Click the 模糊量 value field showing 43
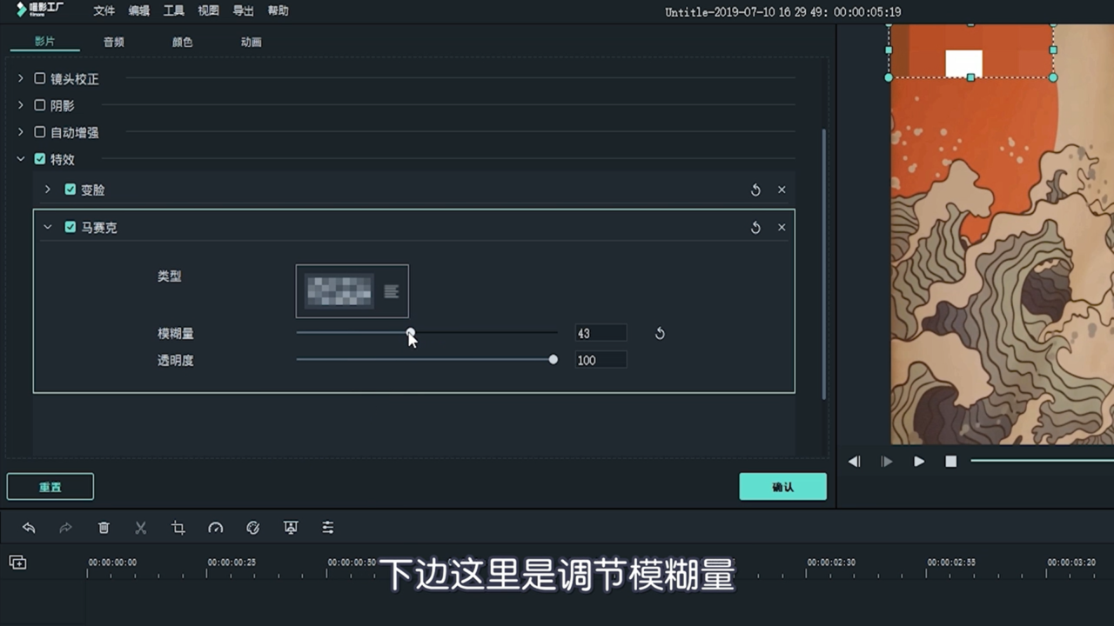Image resolution: width=1114 pixels, height=626 pixels. click(601, 333)
